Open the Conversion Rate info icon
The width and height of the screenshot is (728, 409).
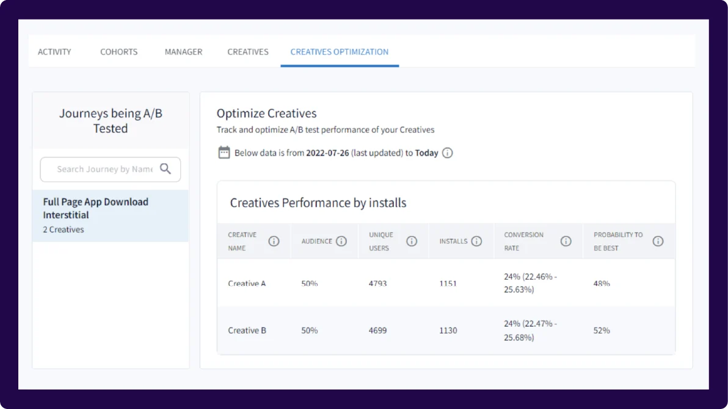[566, 241]
